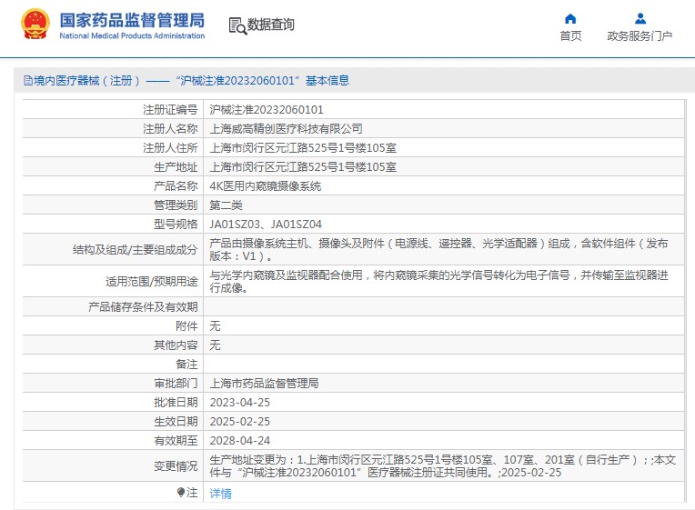
Task: Click the 生产地址 address value
Action: coord(303,166)
